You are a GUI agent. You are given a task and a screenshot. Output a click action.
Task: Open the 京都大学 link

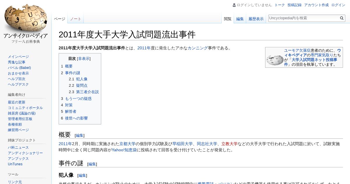[127, 144]
